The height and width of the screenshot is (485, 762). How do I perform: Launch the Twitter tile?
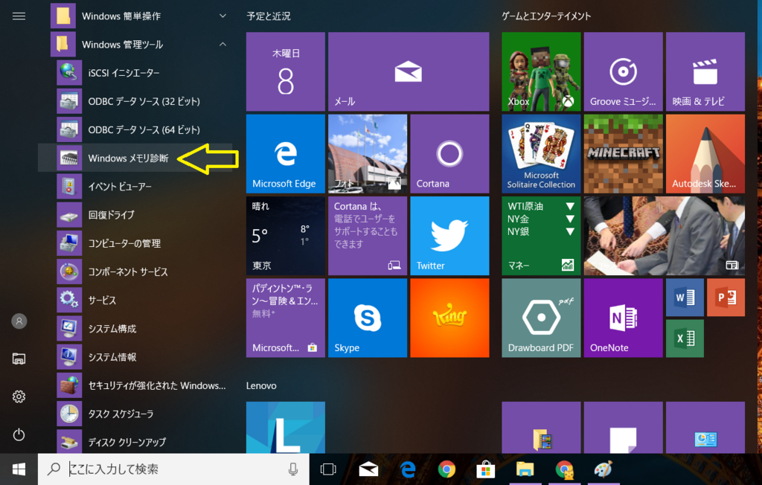[x=449, y=236]
